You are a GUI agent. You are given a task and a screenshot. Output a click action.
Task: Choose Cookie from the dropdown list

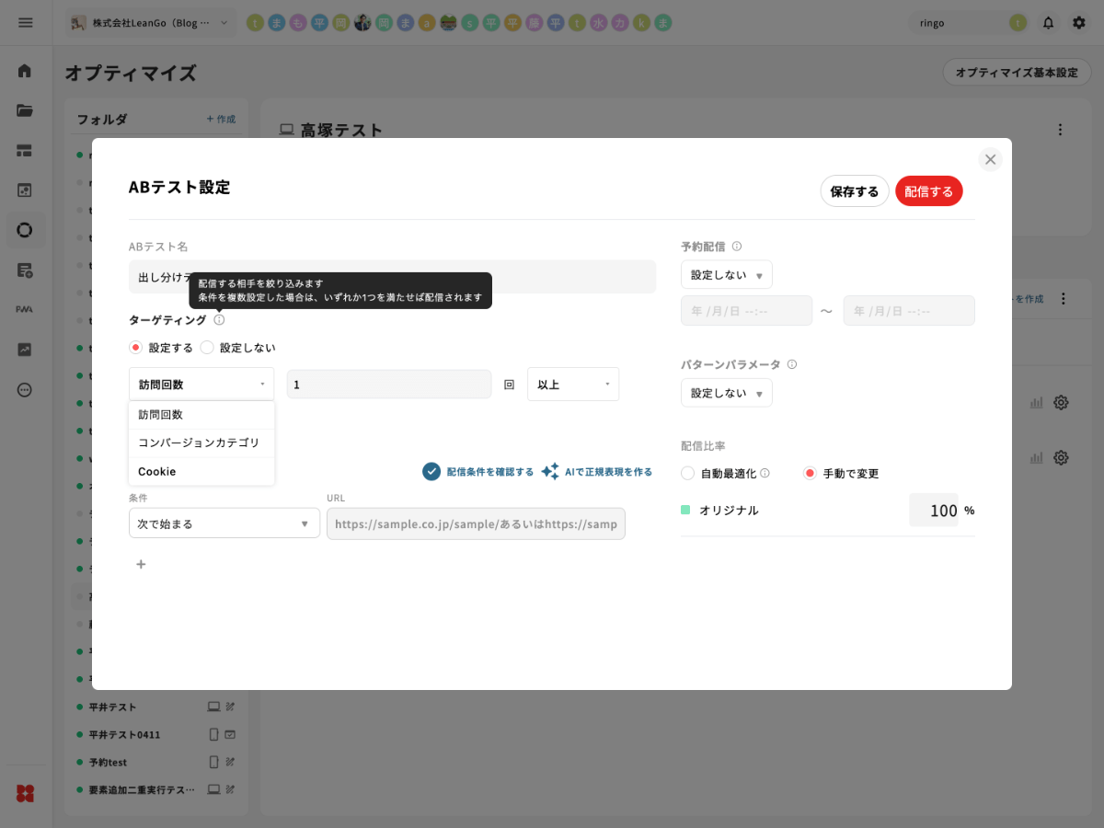pos(201,472)
